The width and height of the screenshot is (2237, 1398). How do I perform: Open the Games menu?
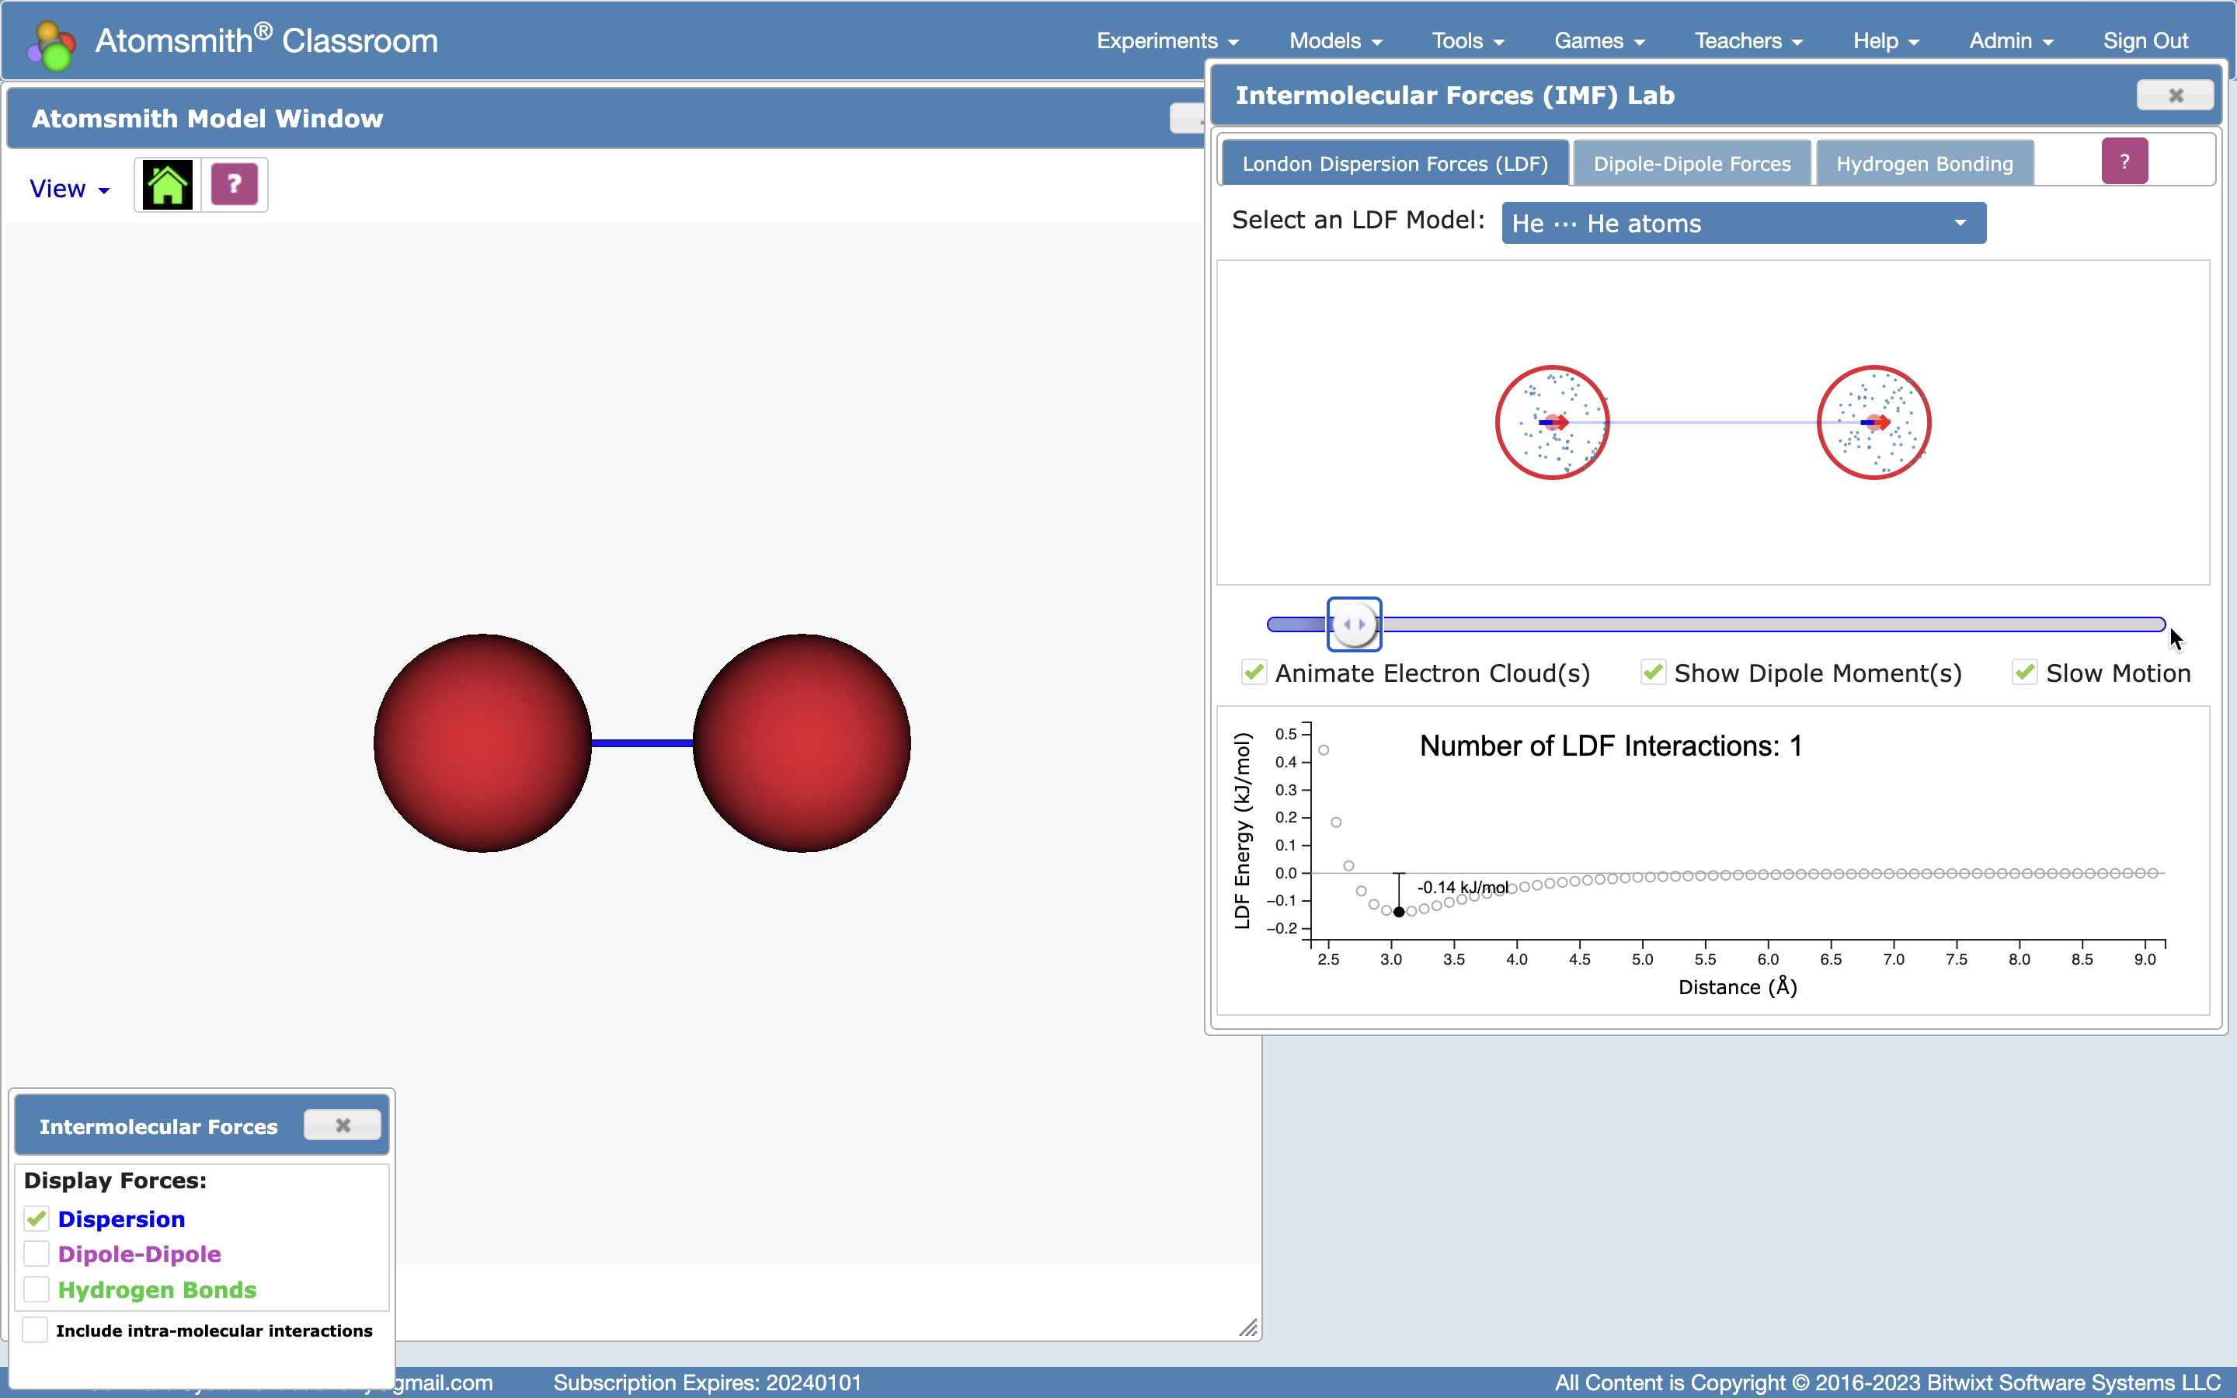coord(1599,40)
